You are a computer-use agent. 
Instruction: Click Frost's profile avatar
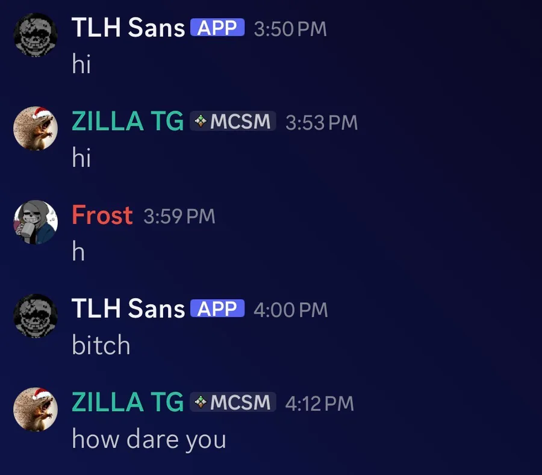[36, 222]
